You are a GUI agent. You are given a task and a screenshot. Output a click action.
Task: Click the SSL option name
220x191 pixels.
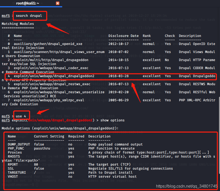coord(11,169)
